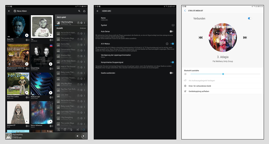Play the Antidawn EP album
The height and width of the screenshot is (144, 269).
27,121
